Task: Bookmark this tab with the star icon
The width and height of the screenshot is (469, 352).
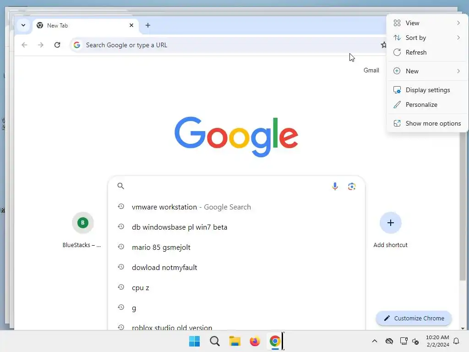Action: [383, 45]
